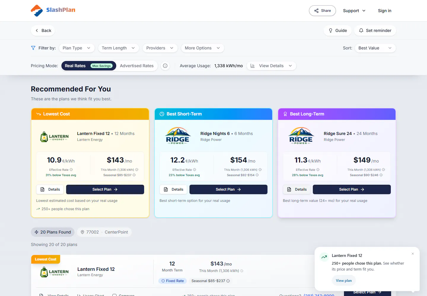Screen dimensions: 427x296
Task: Open Details for Lantern Fixed 12
Action: (x=50, y=189)
